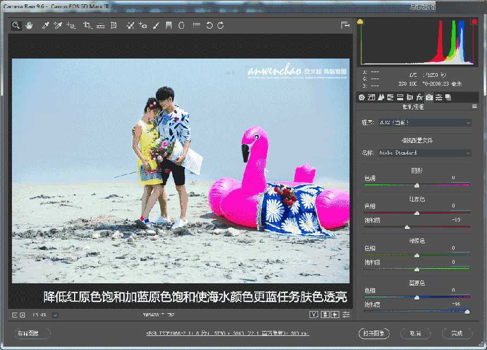Select the Spot Removal tool

pos(130,25)
